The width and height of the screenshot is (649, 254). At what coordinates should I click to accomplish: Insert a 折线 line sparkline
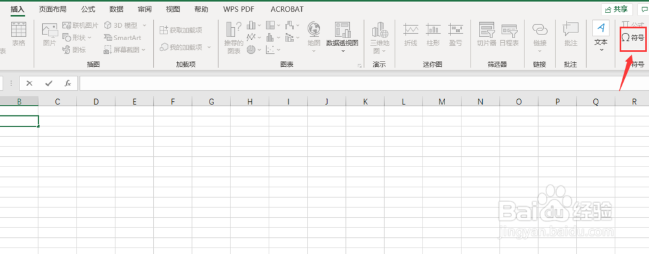pos(411,34)
